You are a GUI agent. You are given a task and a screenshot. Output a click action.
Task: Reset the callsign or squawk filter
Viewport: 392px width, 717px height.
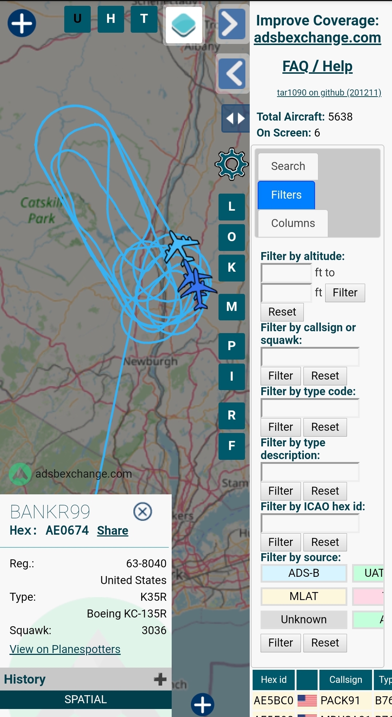coord(325,376)
